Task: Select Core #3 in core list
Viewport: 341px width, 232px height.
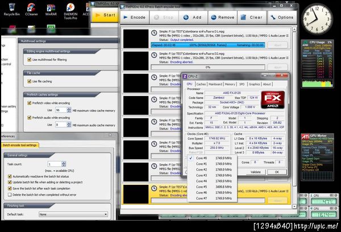Action: point(212,175)
